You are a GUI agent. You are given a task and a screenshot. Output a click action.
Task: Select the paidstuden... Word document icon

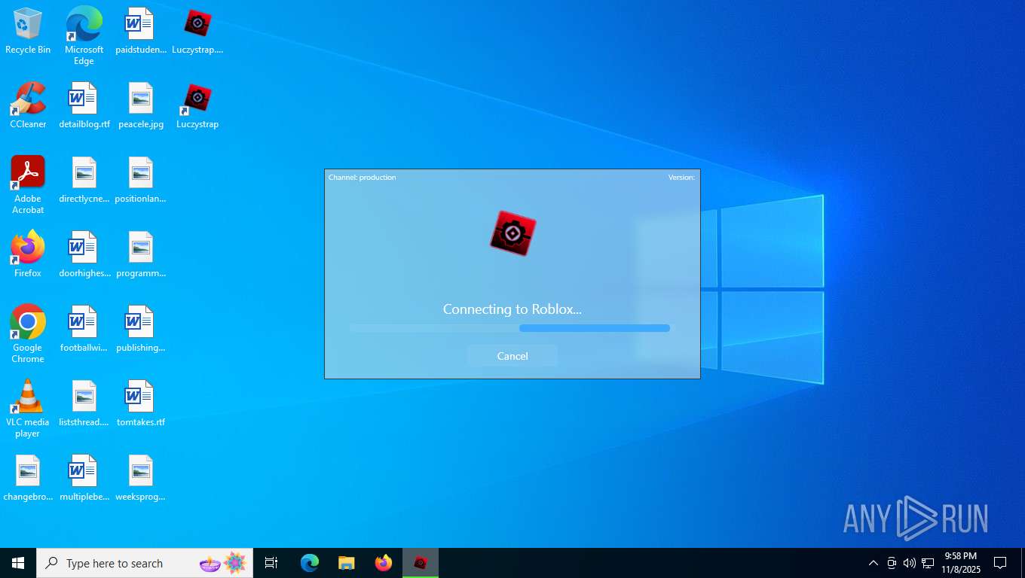point(141,31)
